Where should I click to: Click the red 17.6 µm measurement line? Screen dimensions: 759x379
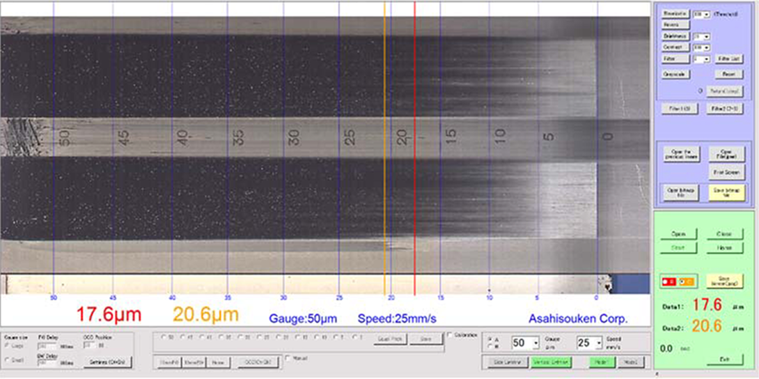click(x=415, y=145)
